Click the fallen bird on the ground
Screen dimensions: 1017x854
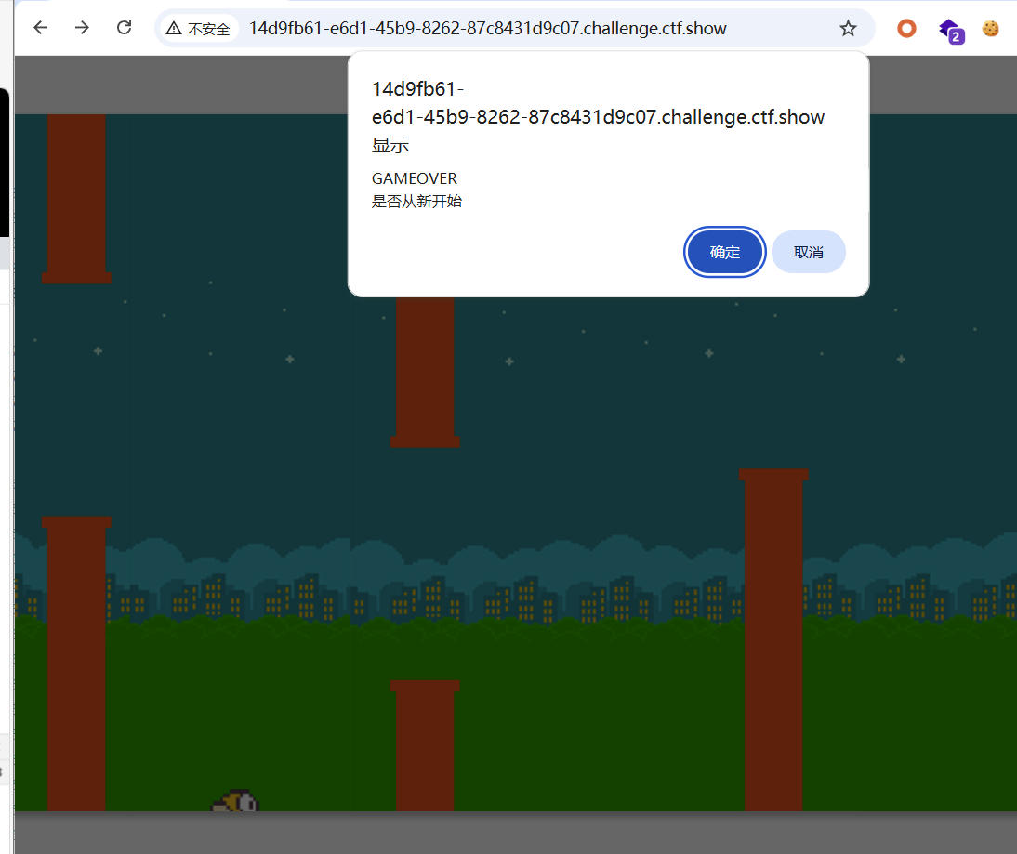click(236, 801)
